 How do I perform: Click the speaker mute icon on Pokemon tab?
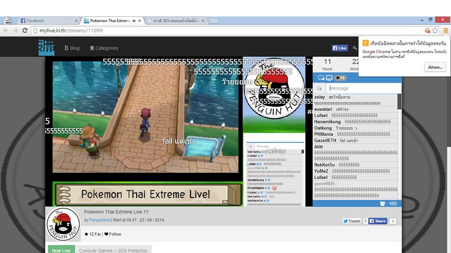[134, 21]
